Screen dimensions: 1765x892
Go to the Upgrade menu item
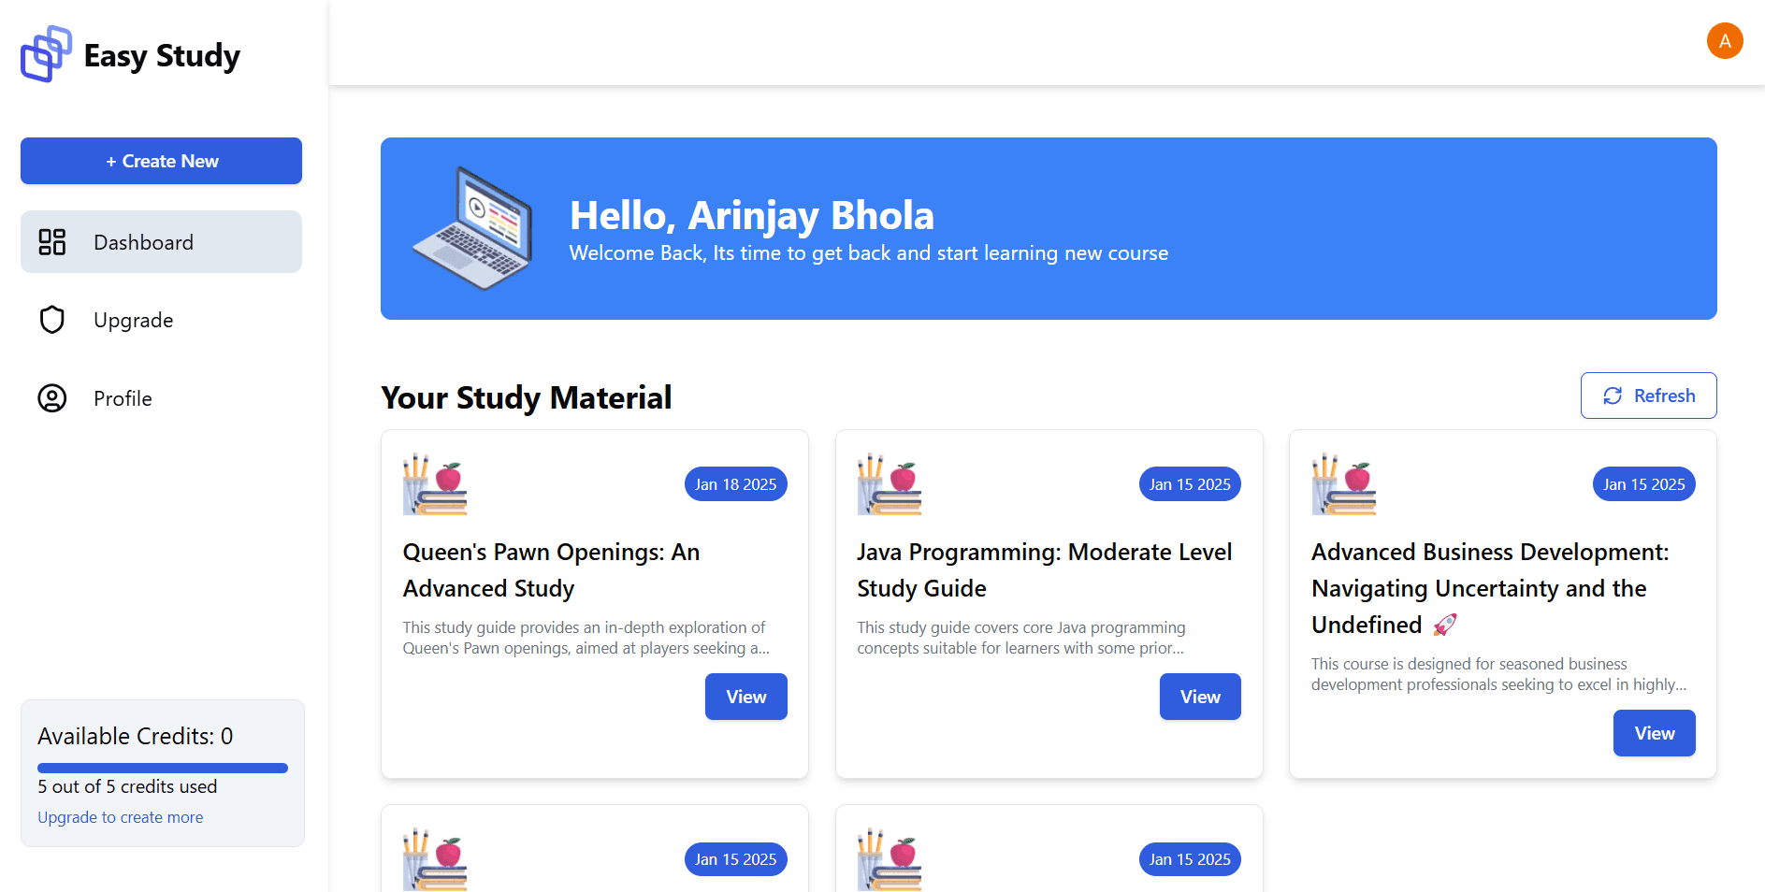pos(161,320)
